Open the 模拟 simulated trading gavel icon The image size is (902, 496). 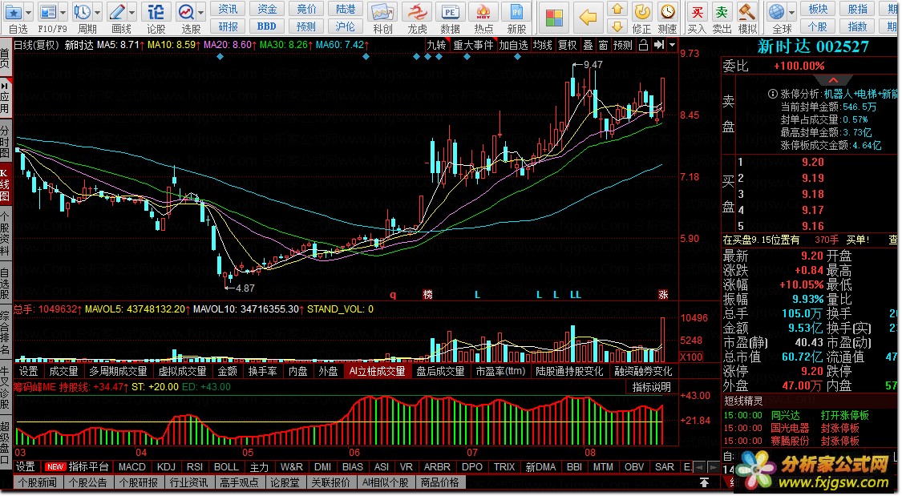(746, 11)
